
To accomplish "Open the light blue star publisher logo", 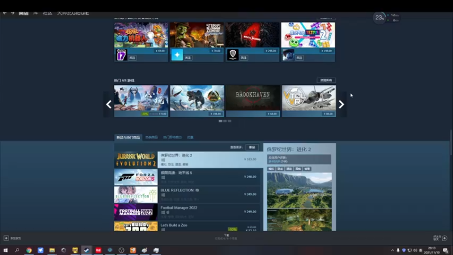I will coord(177,55).
